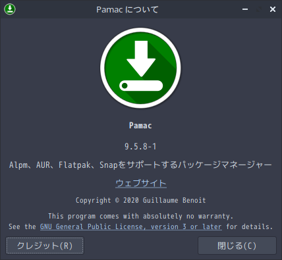Screen dimensions: 282x260
Task: Click the small Pamac icon in title bar
Action: tap(10, 9)
